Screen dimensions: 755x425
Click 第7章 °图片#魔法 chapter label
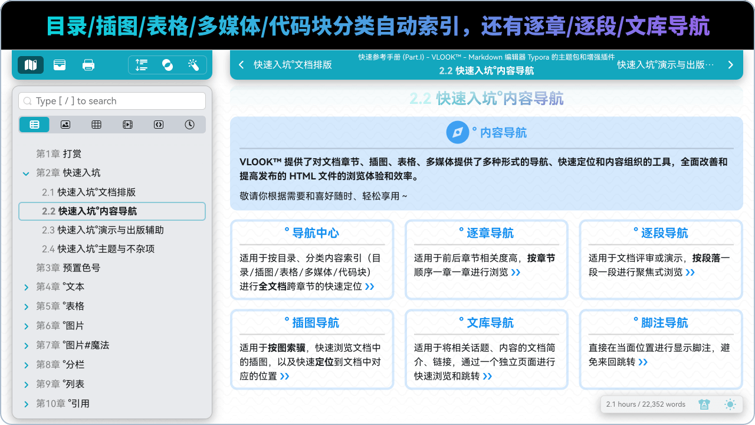pos(73,345)
